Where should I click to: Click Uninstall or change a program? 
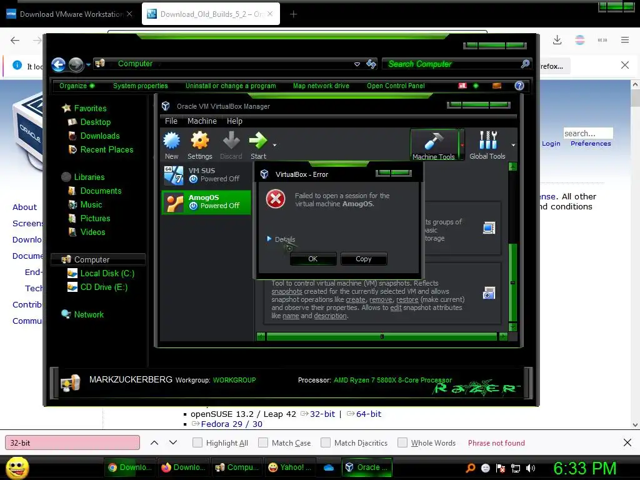pos(231,86)
